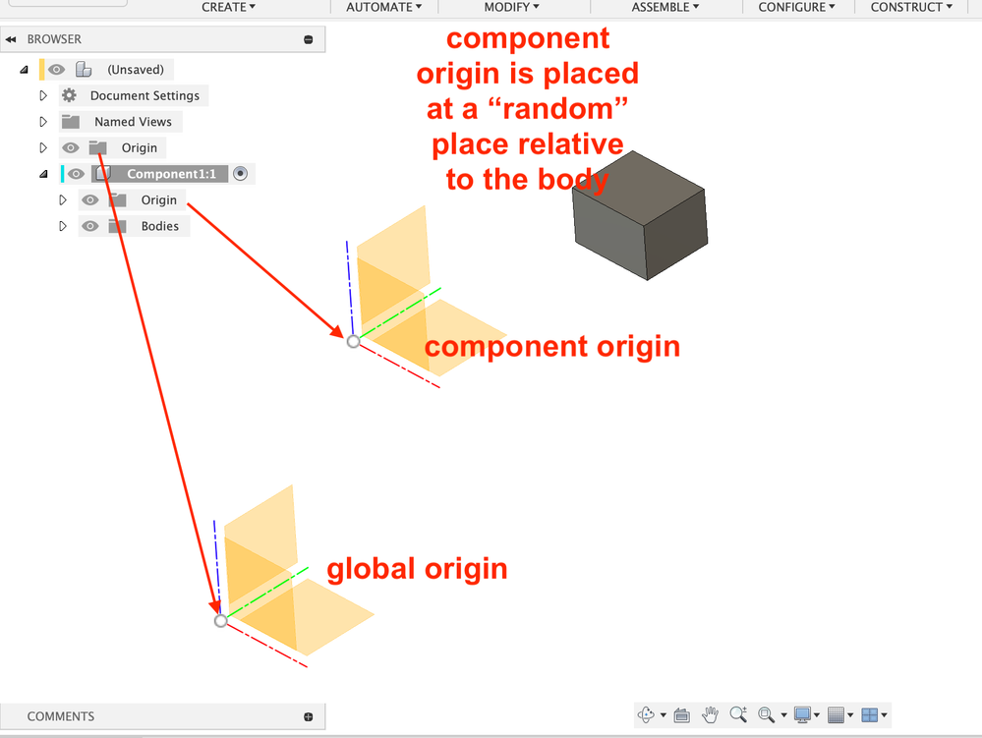Click the Grid and Snaps icon
The image size is (982, 738).
tap(836, 714)
